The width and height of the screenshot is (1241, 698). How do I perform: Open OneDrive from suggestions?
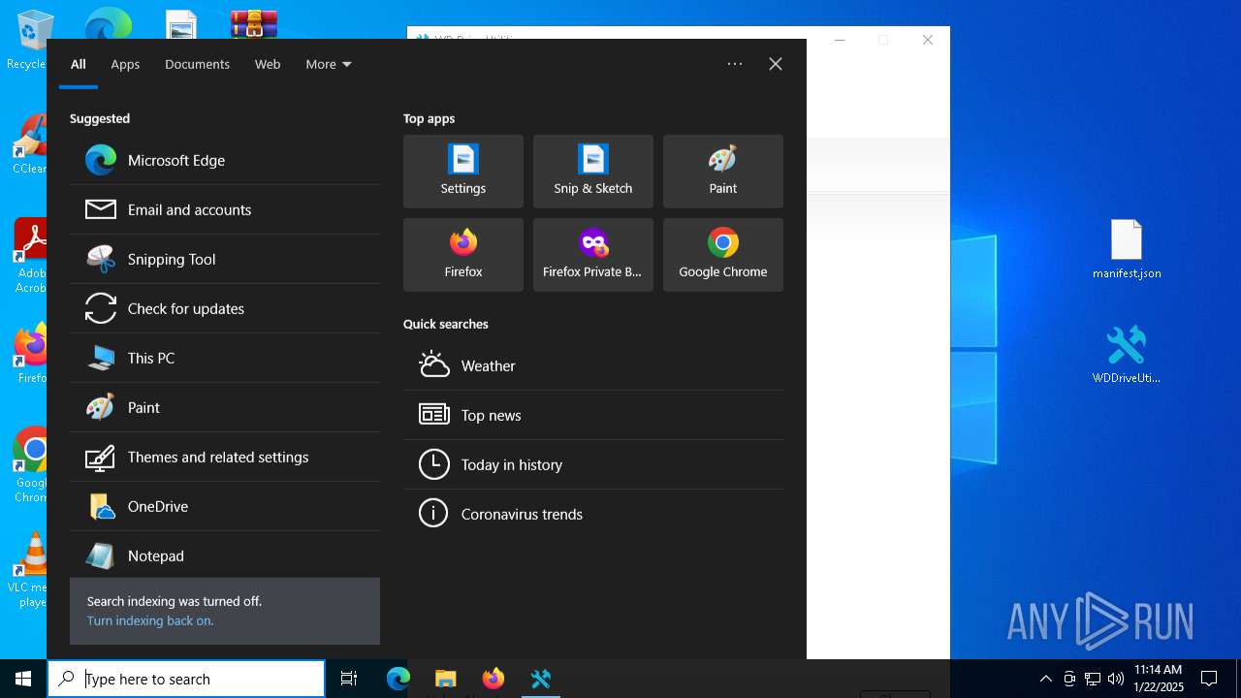click(x=225, y=506)
